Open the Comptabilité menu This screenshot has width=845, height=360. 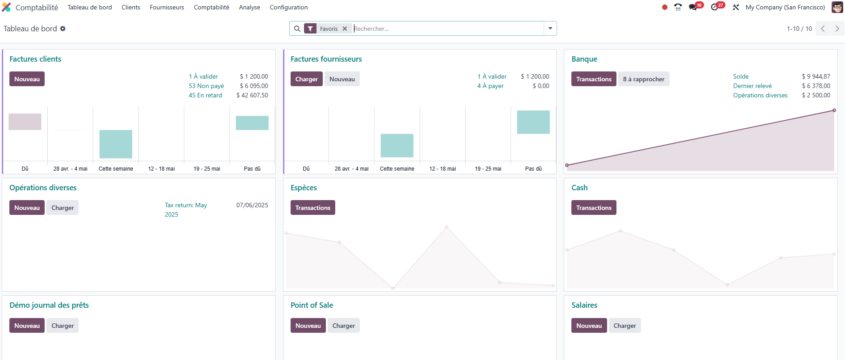coord(211,7)
